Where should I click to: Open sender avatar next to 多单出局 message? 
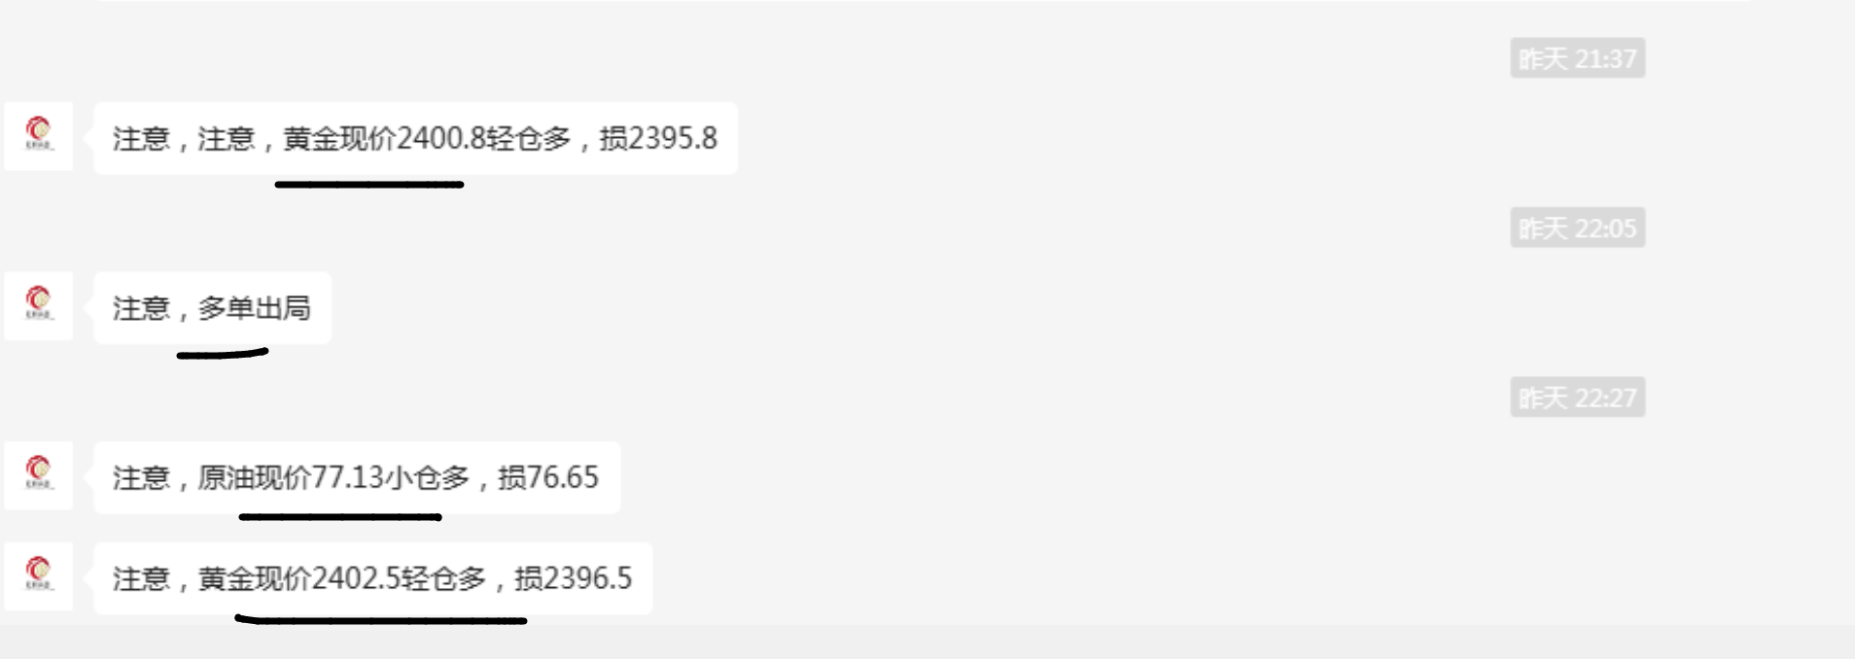point(39,306)
